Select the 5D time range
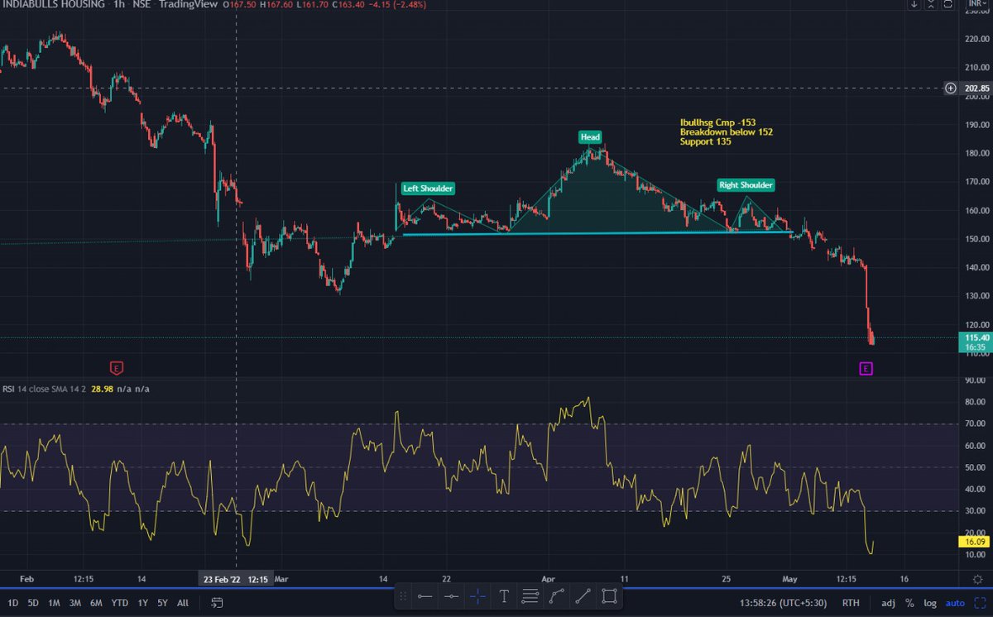Viewport: 993px width, 617px height. pos(34,603)
